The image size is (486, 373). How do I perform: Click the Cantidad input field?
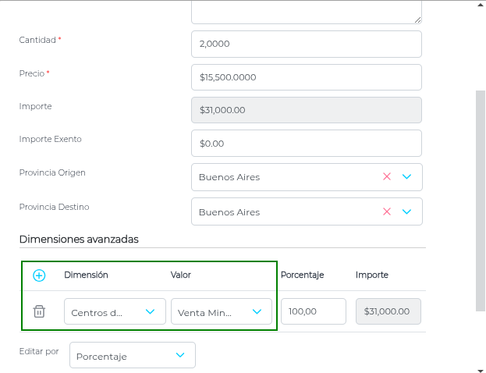[x=306, y=44]
